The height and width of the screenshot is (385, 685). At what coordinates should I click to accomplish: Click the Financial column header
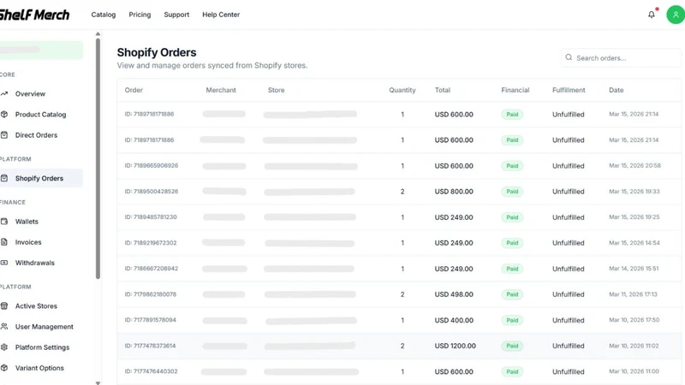(515, 90)
